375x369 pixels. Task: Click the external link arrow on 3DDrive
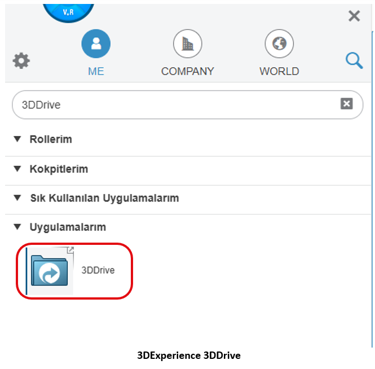click(x=70, y=250)
